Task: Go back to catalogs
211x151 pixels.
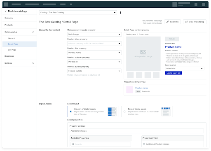Action: pos(16,11)
